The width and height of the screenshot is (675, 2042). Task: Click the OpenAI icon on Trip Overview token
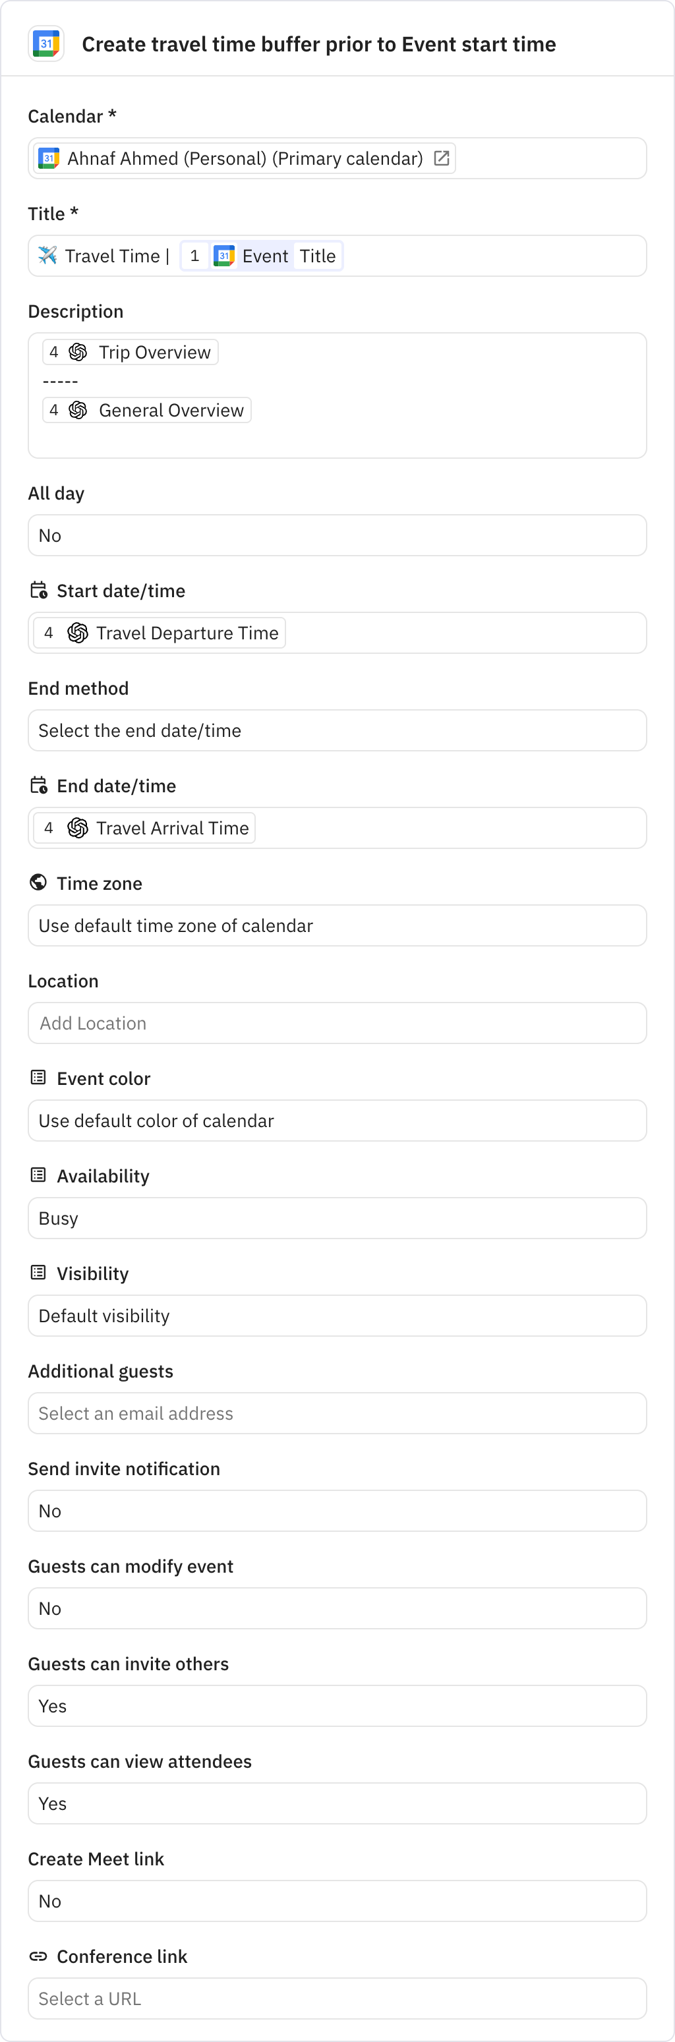pos(78,352)
